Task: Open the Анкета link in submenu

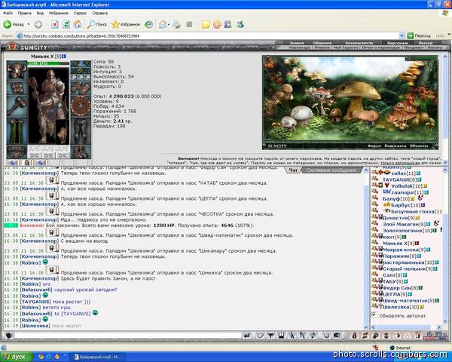Action: pos(435,48)
